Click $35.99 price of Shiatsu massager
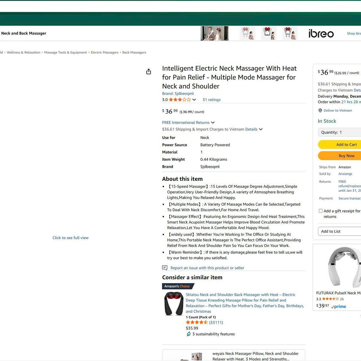This screenshot has height=361, width=361. coord(192,328)
